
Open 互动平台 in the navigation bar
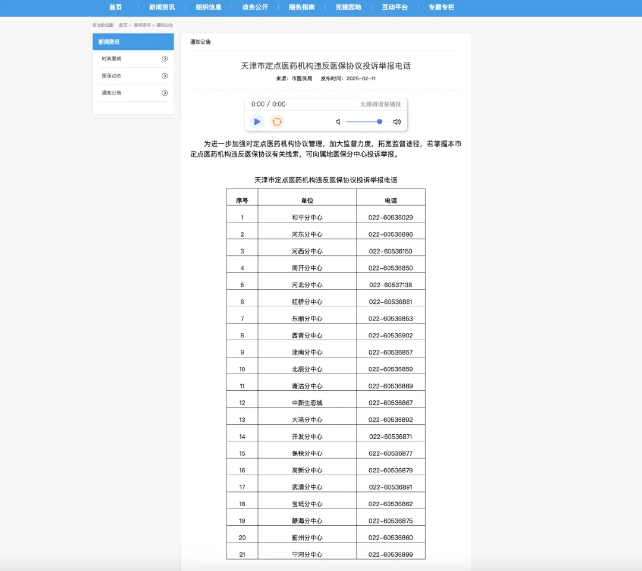click(395, 7)
